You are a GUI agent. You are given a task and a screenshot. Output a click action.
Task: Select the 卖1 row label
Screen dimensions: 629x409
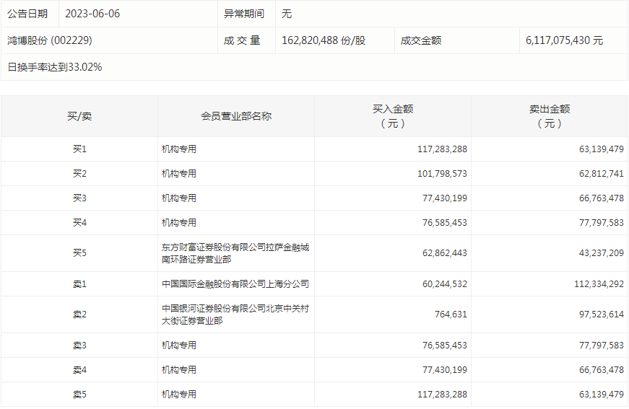[x=79, y=284]
